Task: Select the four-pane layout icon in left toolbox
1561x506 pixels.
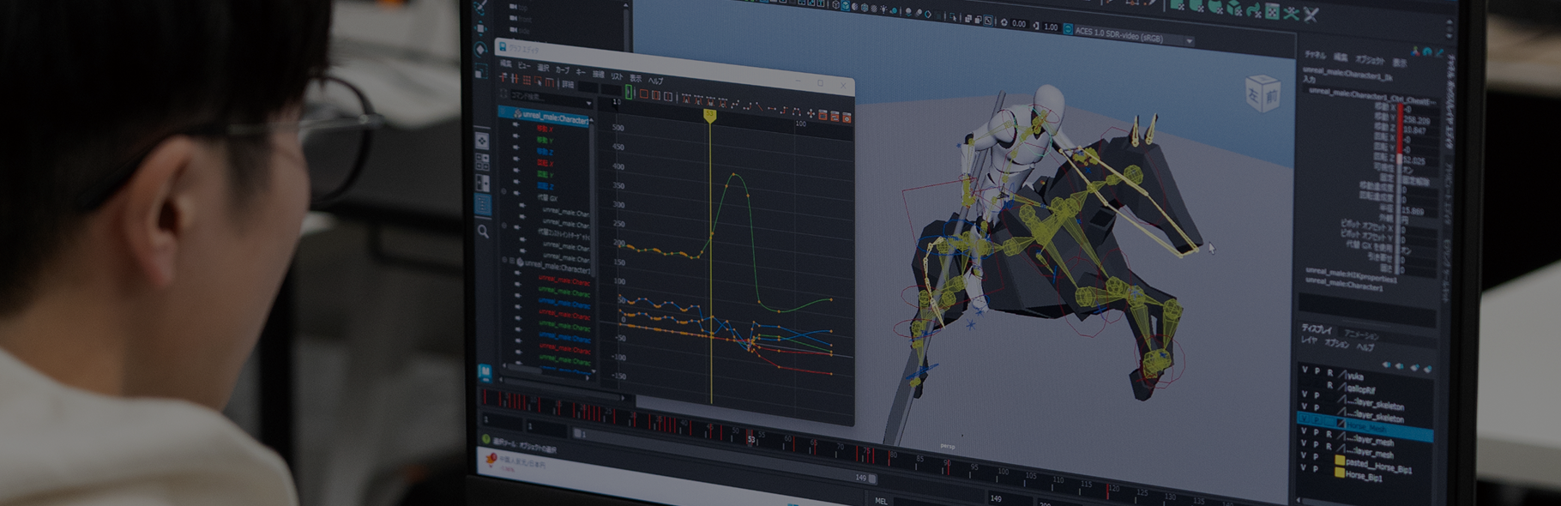Action: click(x=482, y=161)
